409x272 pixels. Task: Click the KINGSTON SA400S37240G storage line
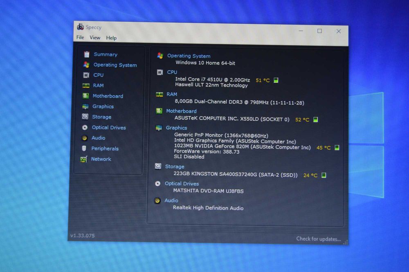pyautogui.click(x=236, y=174)
